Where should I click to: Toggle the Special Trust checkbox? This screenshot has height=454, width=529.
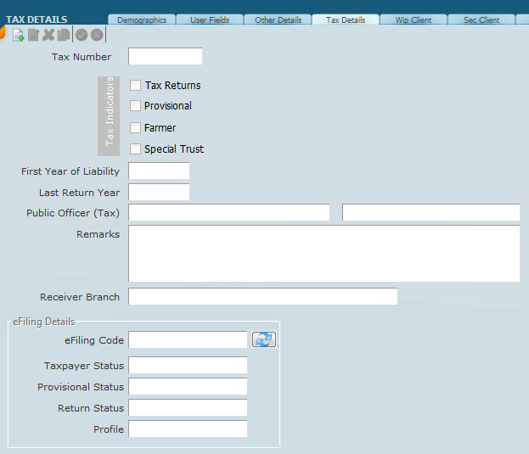[136, 149]
